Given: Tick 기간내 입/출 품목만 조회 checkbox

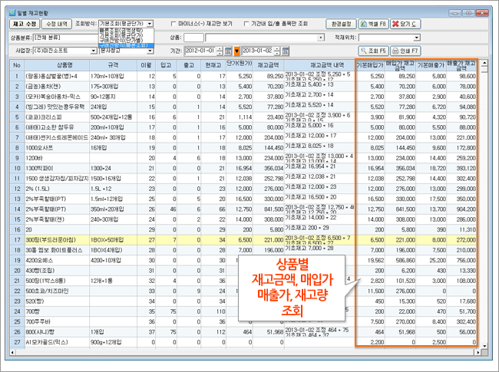Looking at the screenshot, I should 246,24.
